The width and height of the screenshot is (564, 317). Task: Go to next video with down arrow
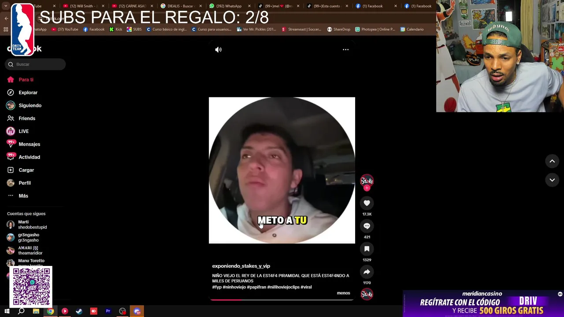pos(552,180)
